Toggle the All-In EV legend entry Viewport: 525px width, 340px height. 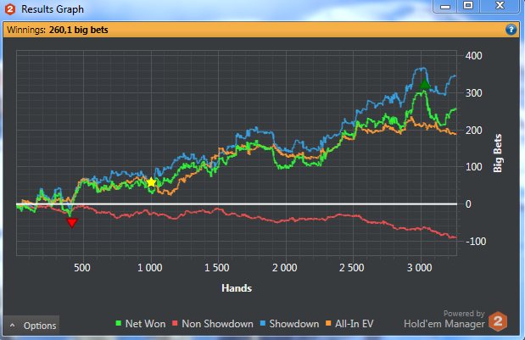click(349, 324)
